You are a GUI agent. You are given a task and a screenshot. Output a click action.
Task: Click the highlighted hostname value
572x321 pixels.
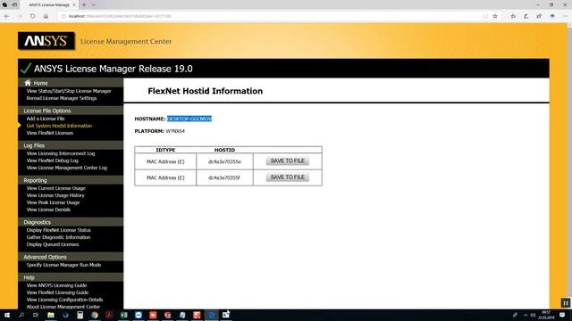tap(189, 119)
